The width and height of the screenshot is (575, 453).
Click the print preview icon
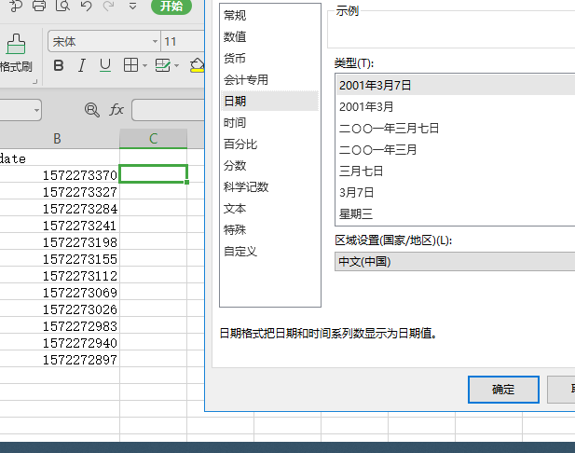coord(62,7)
